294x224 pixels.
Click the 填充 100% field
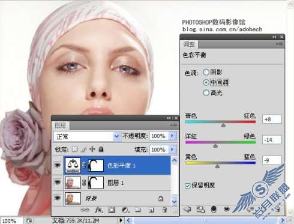click(x=159, y=150)
